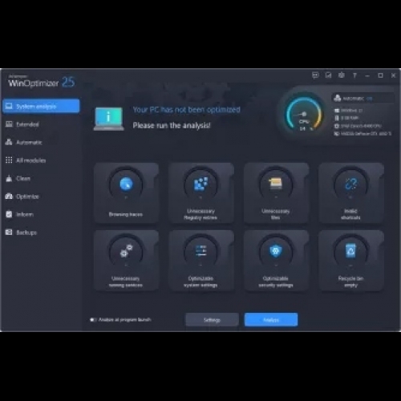
Task: Toggle Analyze at program launch switch
Action: click(93, 320)
